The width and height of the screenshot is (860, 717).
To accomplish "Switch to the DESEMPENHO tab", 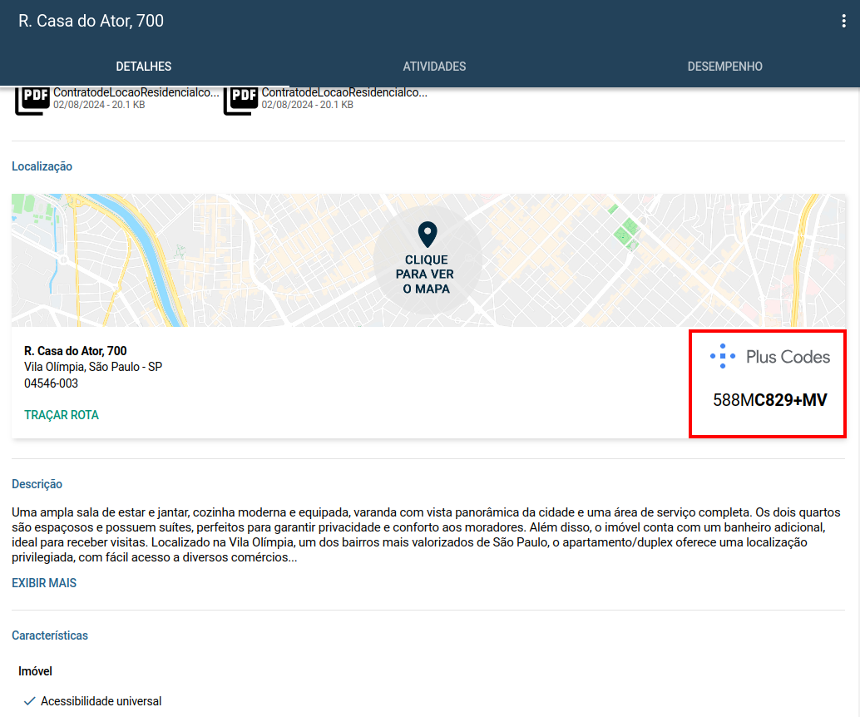I will coord(724,67).
